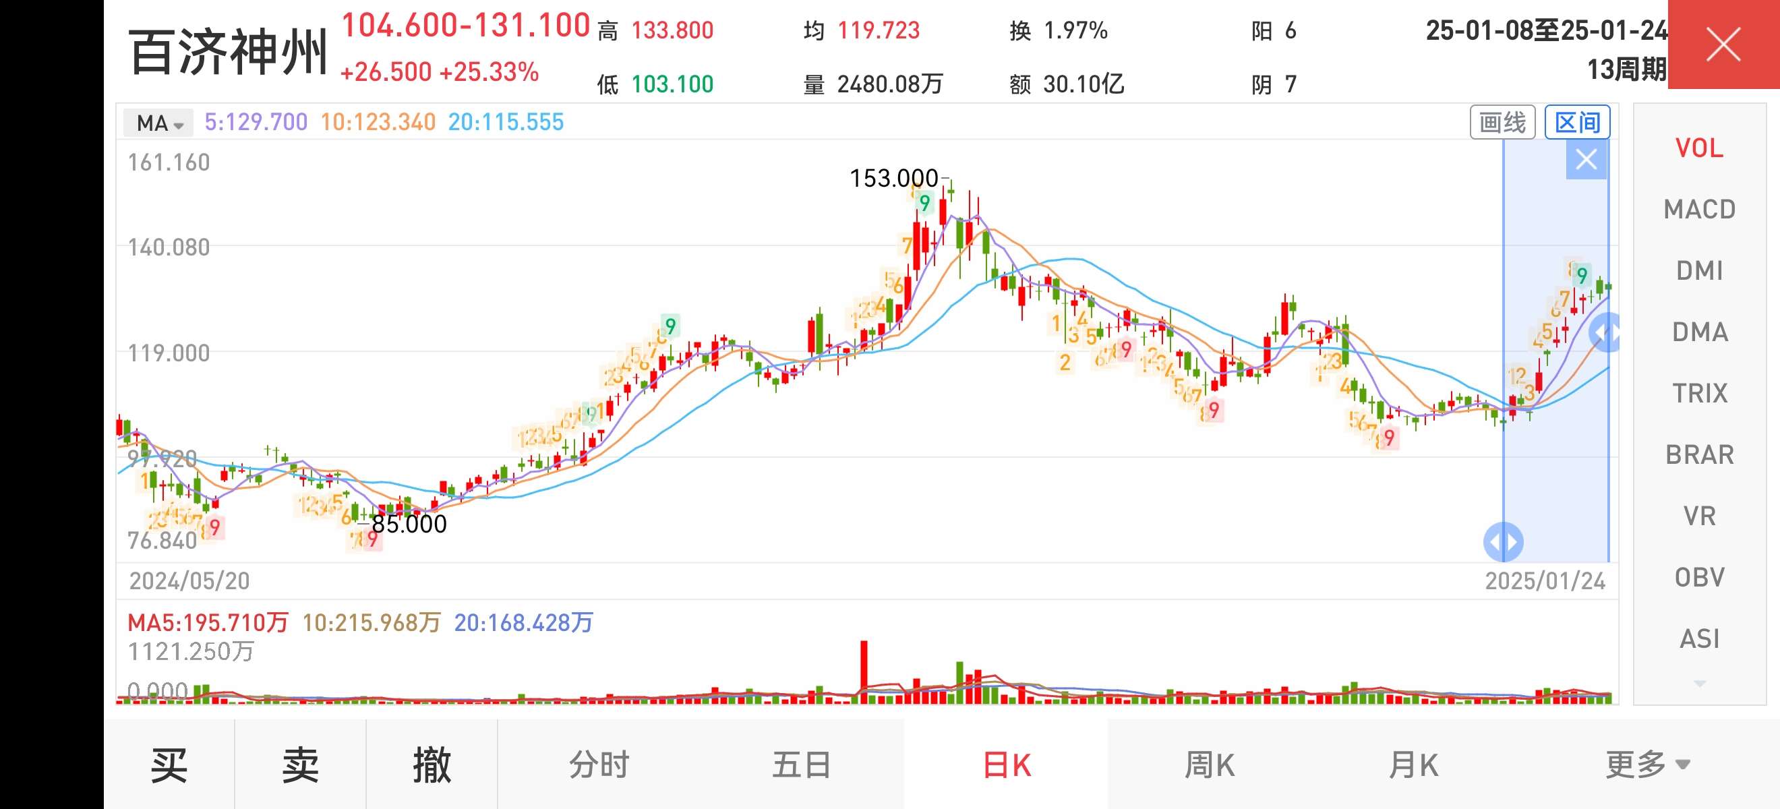Select the VOL indicator

pos(1699,148)
